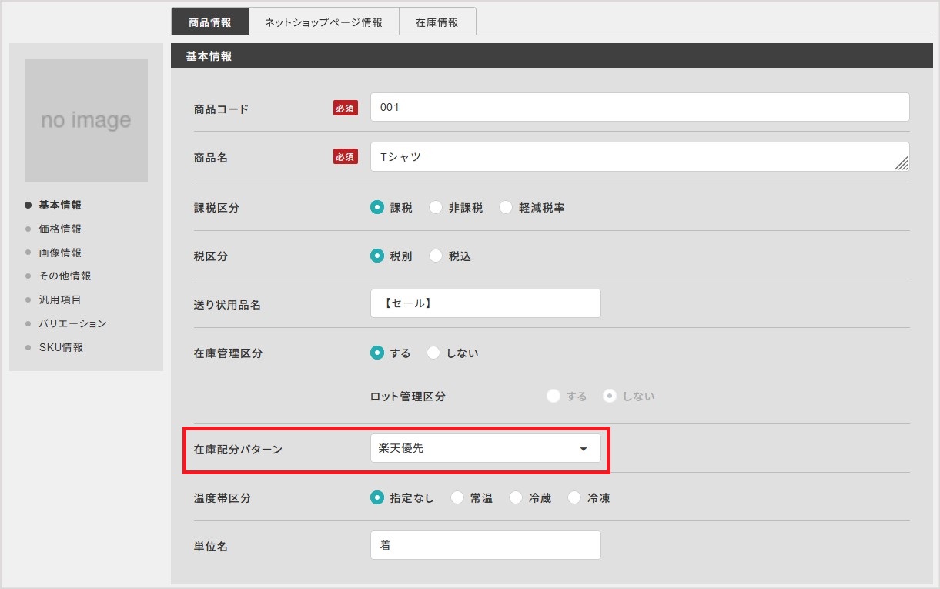Select 税別 radio button
Viewport: 940px width, 589px height.
click(377, 256)
